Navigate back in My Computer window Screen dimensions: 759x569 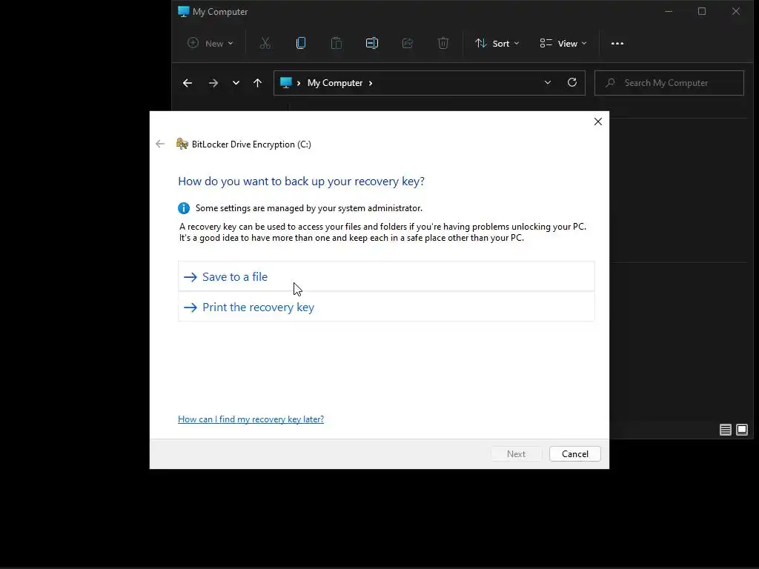pos(188,83)
